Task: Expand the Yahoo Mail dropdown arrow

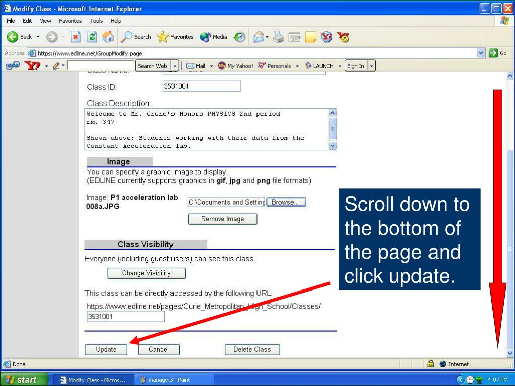Action: (x=212, y=66)
